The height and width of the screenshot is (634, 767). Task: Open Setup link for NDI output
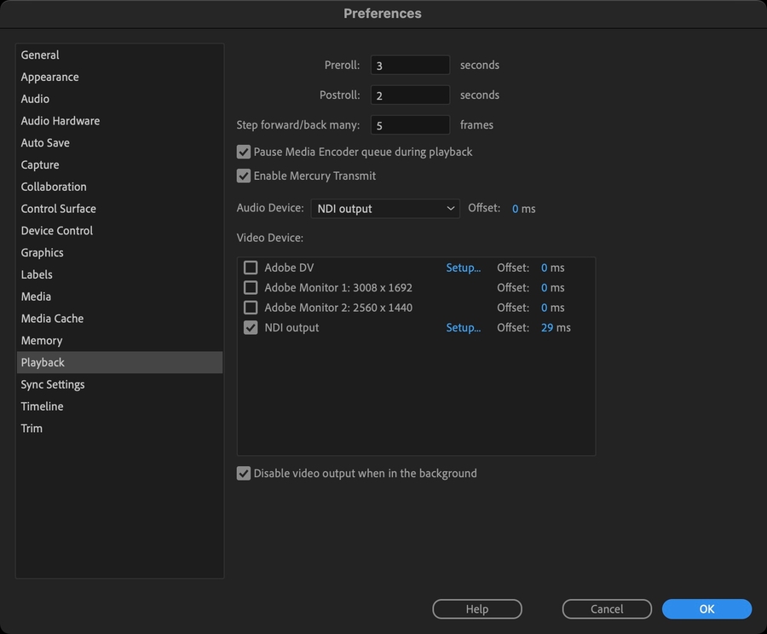[x=463, y=328]
